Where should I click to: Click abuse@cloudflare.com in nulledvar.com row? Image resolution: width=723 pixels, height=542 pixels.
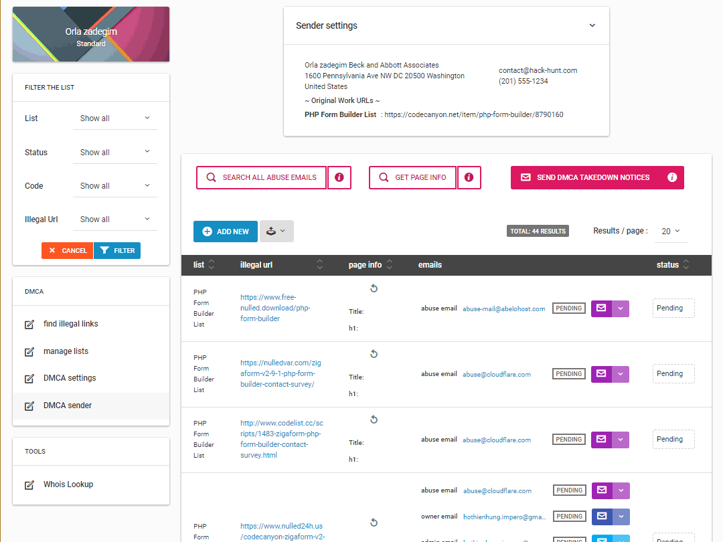click(497, 374)
